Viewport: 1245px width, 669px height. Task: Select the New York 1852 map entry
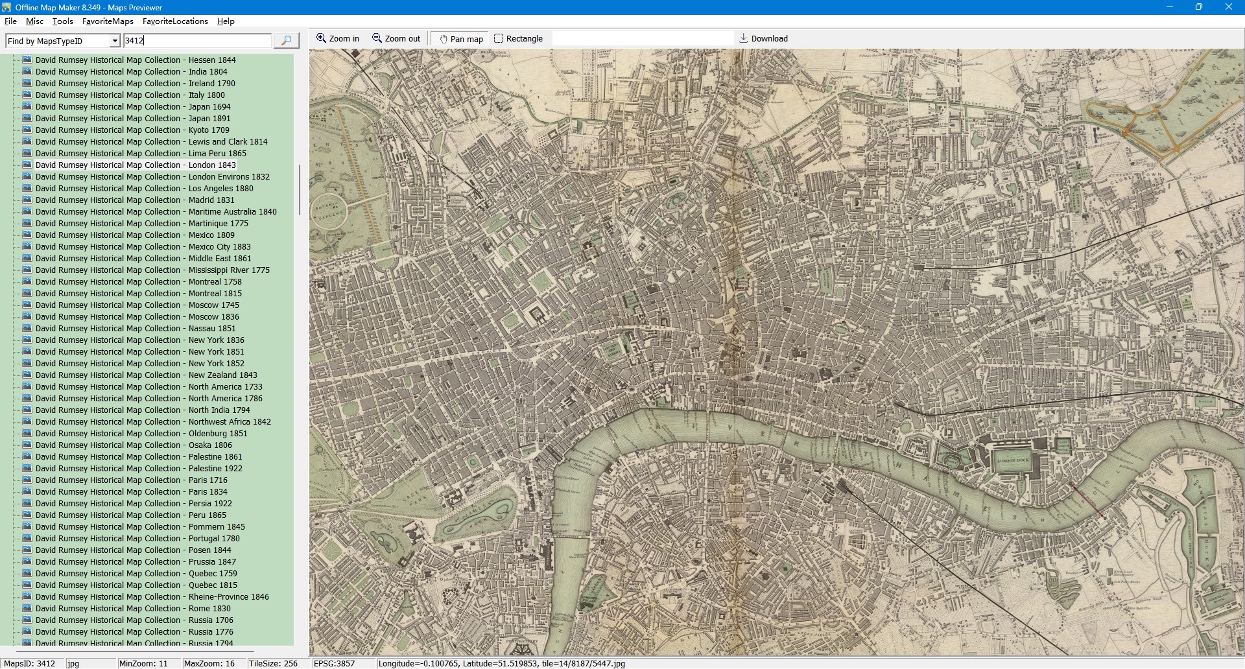(x=139, y=364)
